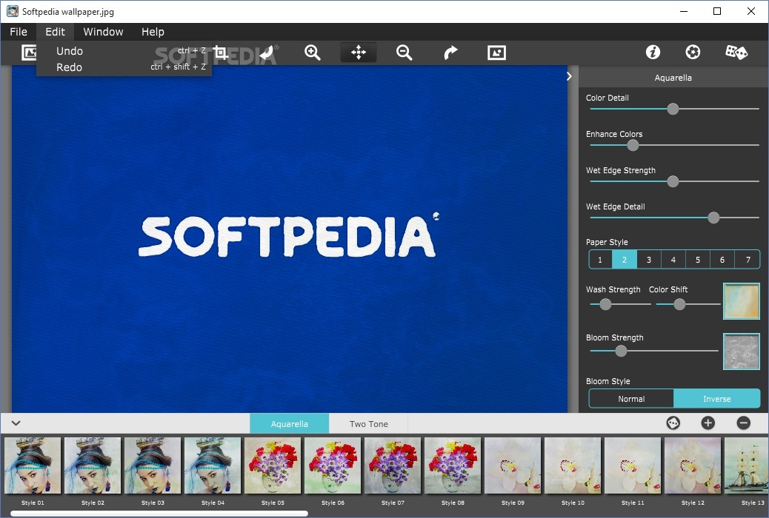This screenshot has height=518, width=769.
Task: Click the save image toolbar icon
Action: tap(496, 53)
